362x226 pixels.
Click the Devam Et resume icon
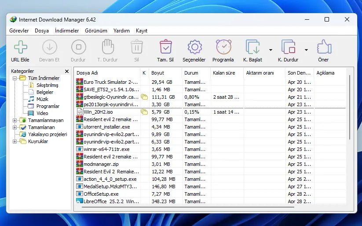point(50,47)
